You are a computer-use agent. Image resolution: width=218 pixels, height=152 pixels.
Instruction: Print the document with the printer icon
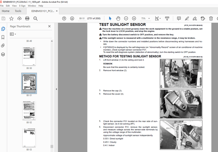(x=27, y=19)
